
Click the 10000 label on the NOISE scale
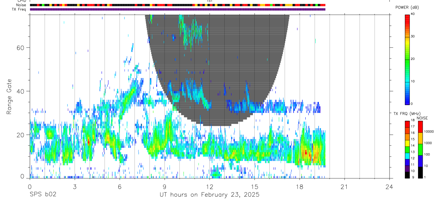point(428,131)
